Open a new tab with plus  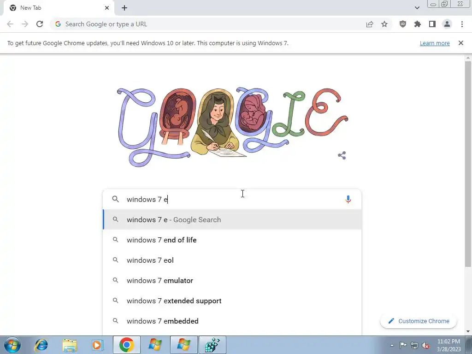124,8
